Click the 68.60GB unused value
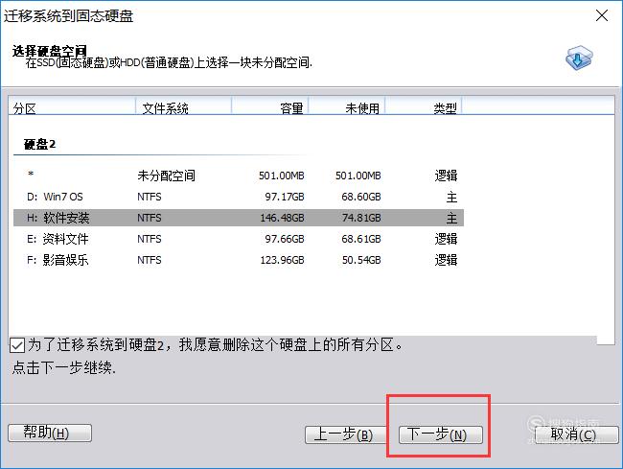Image resolution: width=623 pixels, height=469 pixels. (x=361, y=197)
